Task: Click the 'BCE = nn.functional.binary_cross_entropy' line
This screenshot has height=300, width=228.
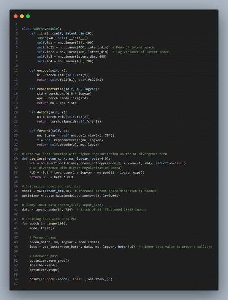Action: (108, 163)
